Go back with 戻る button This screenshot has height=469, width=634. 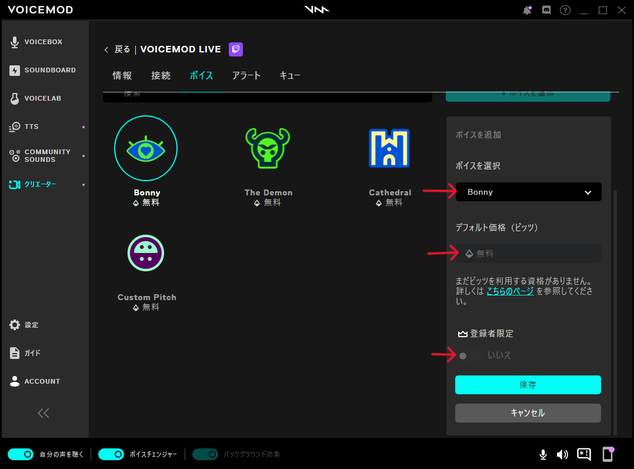(117, 49)
